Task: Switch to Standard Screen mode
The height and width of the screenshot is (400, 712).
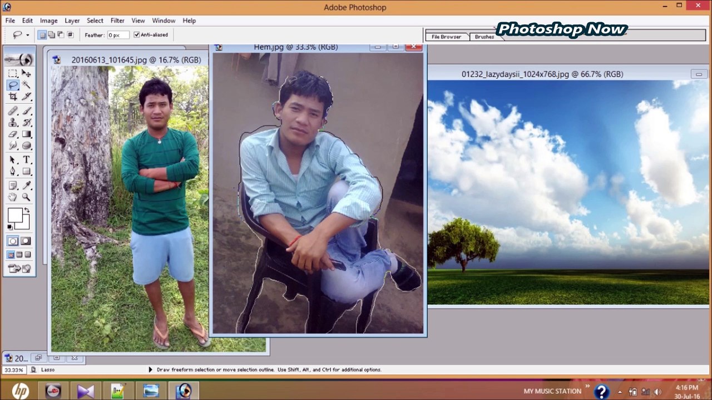Action: [11, 255]
